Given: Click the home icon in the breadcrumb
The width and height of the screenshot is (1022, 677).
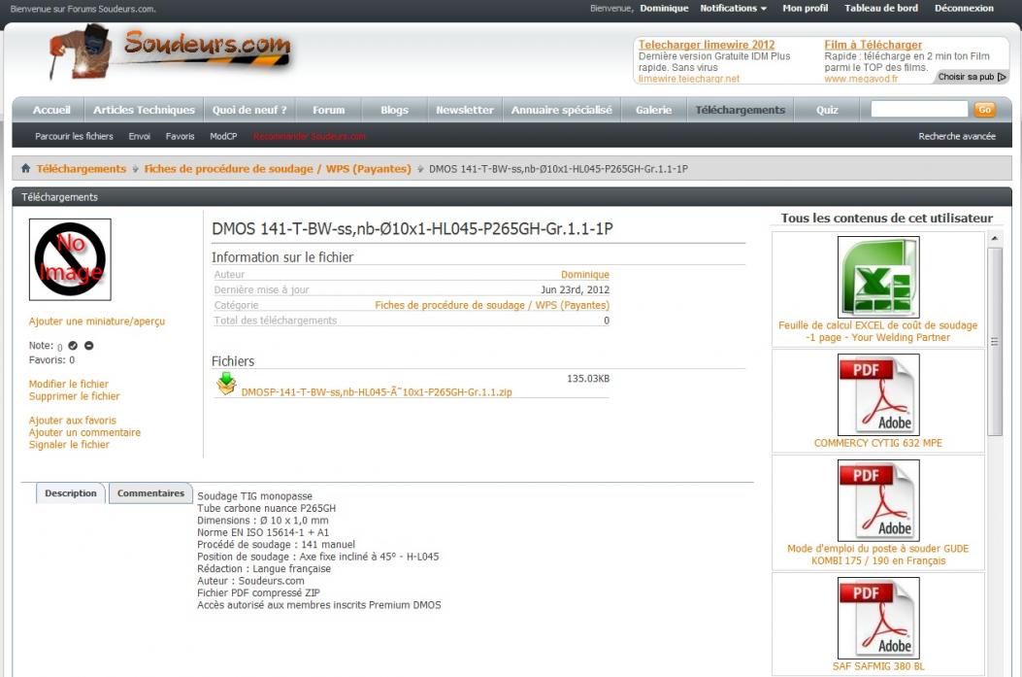Looking at the screenshot, I should tap(26, 169).
